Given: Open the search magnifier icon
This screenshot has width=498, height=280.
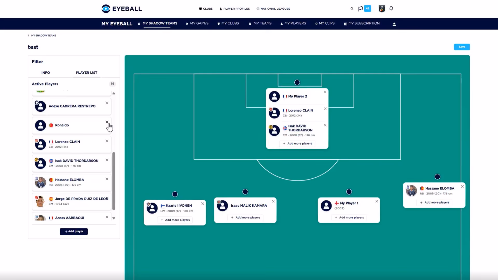Looking at the screenshot, I should [x=352, y=9].
